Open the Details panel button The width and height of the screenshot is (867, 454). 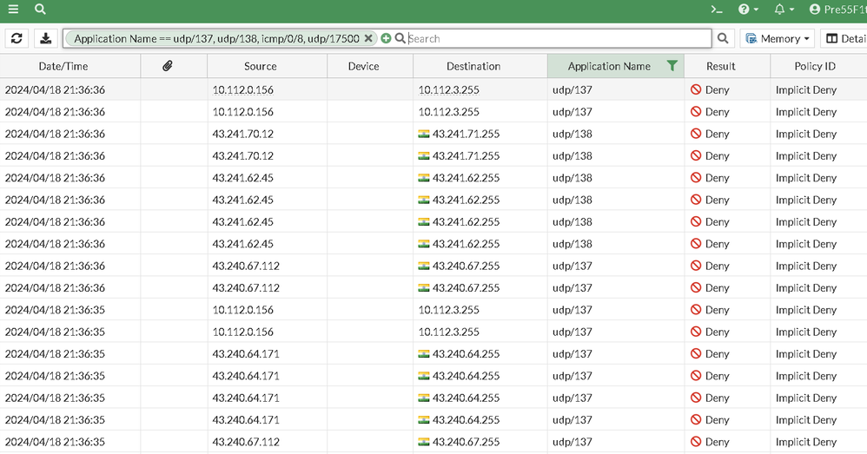844,38
